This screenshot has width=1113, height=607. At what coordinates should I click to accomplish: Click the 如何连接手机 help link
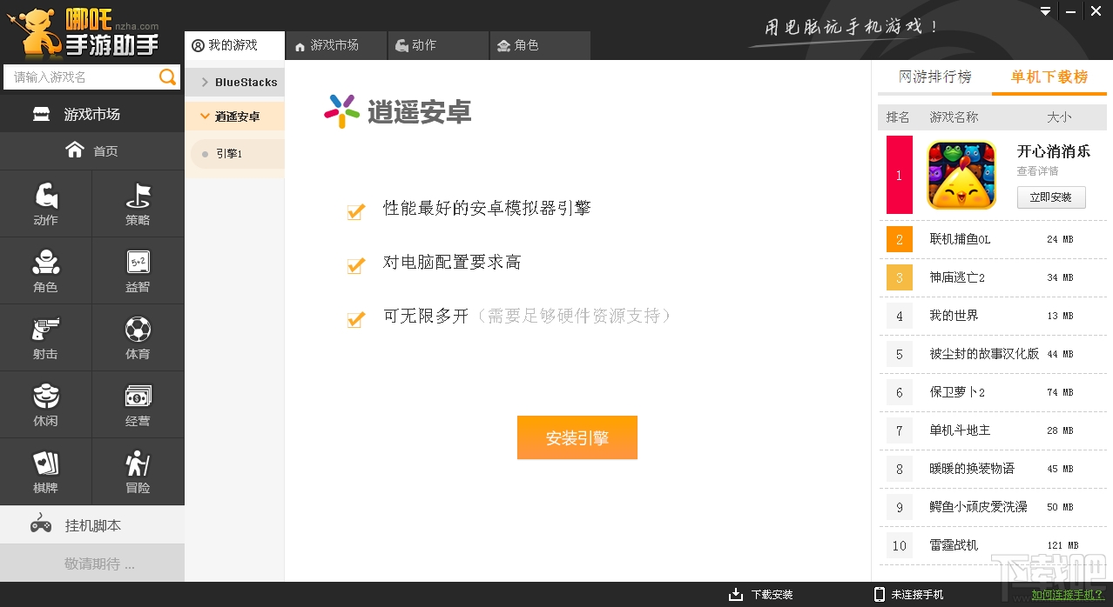1066,594
